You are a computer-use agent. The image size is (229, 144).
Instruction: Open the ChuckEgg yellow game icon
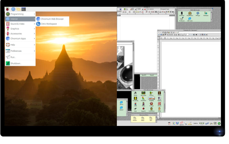135,99
